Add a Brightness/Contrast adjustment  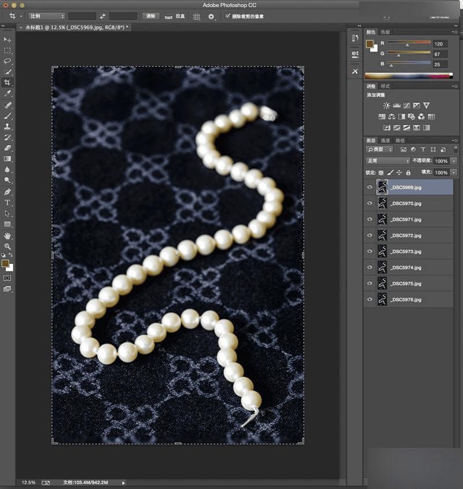[x=386, y=105]
